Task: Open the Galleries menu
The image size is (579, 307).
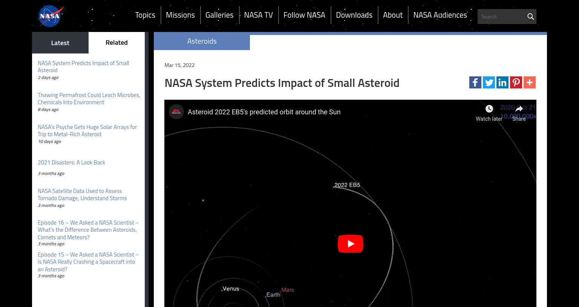Action: [x=219, y=15]
